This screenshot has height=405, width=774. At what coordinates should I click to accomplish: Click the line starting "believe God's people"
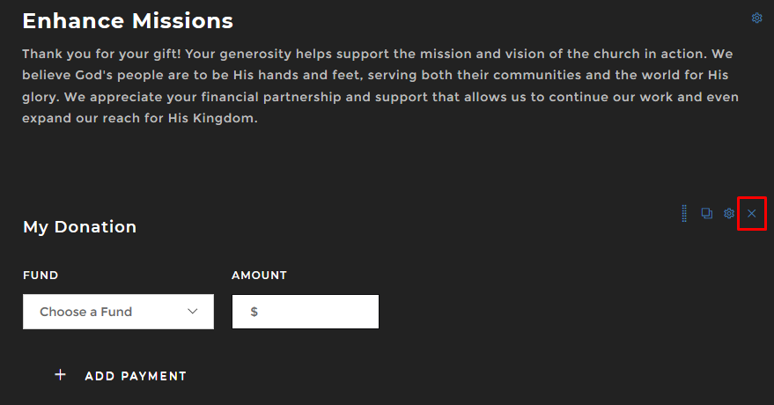[374, 76]
